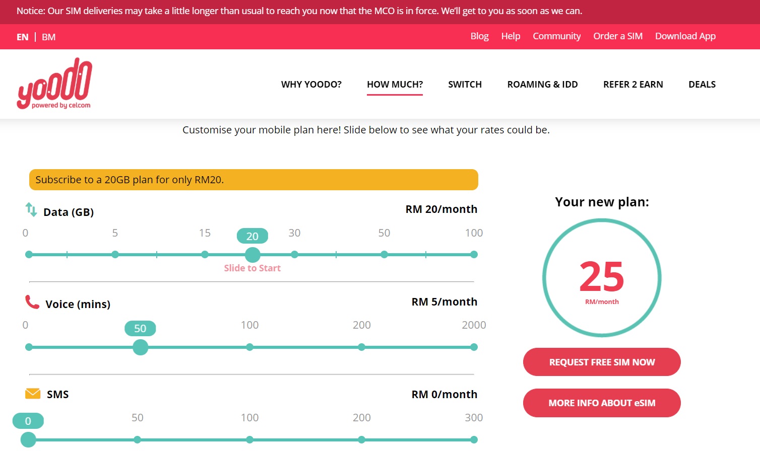Viewport: 760px width, 451px height.
Task: Click MORE INFO ABOUT eSIM button
Action: 602,403
